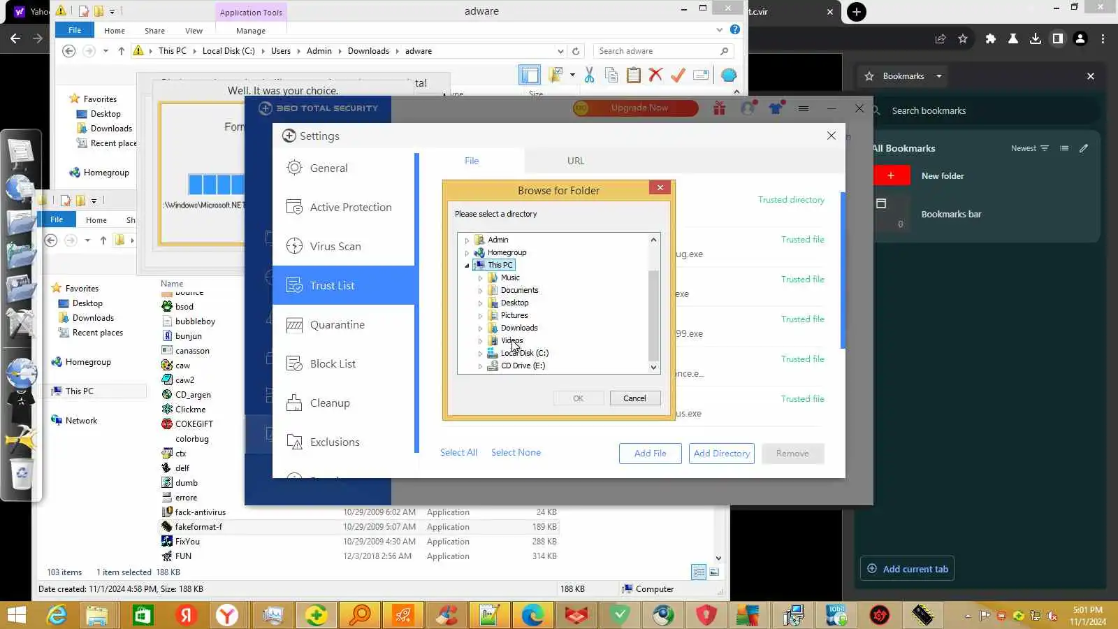This screenshot has width=1118, height=629.
Task: Select the Desktop folder in Browse dialog
Action: click(x=514, y=303)
